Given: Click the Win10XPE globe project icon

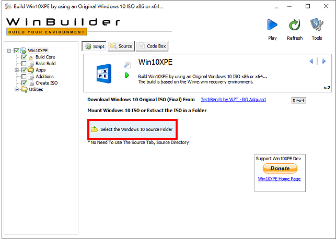Looking at the screenshot, I should [x=23, y=51].
